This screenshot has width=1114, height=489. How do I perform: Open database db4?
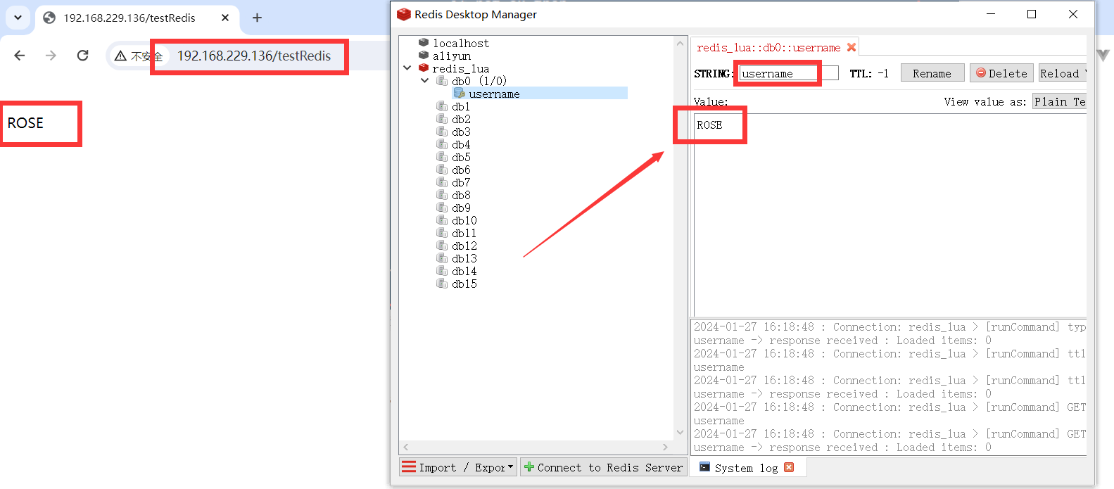pos(461,144)
